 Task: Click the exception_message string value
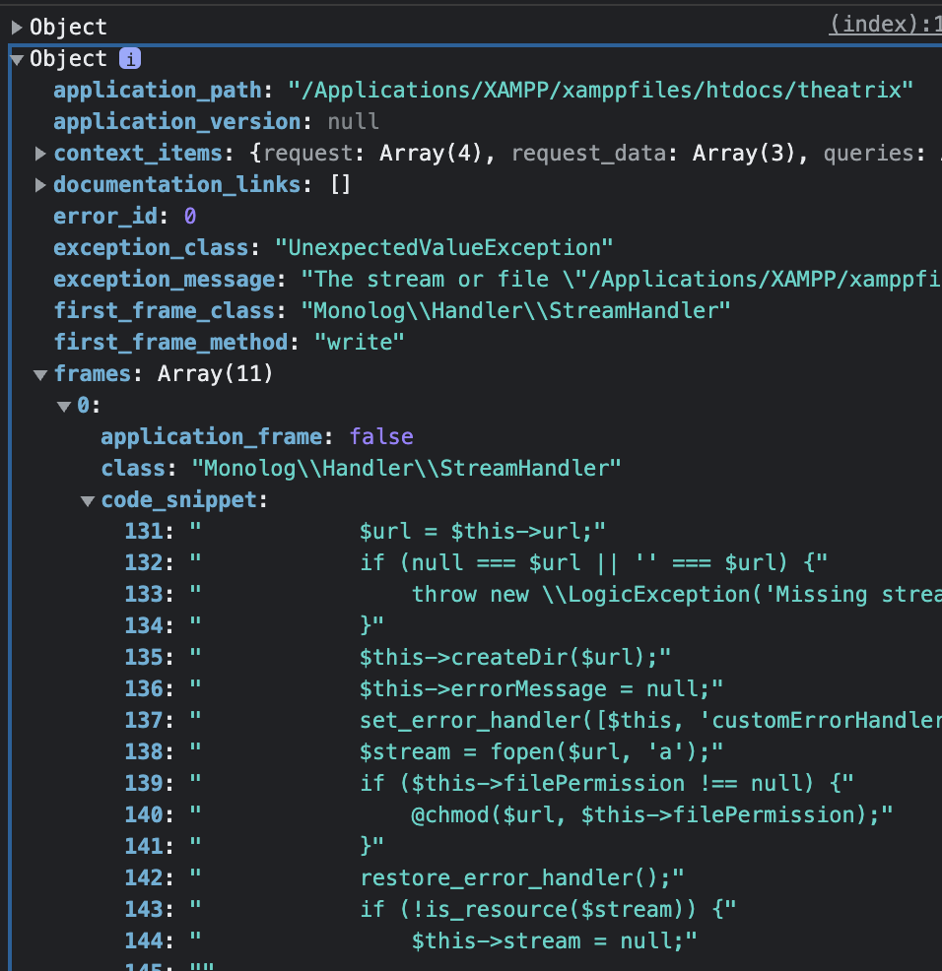[x=621, y=280]
